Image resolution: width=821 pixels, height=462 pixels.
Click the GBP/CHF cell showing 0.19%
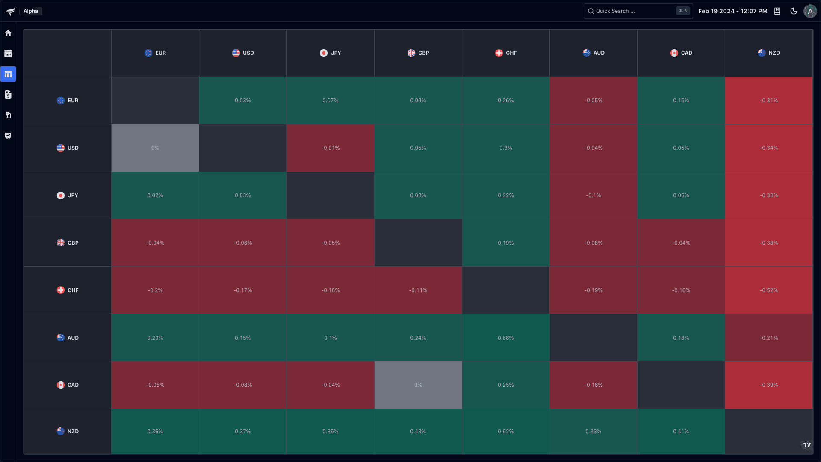[x=506, y=243]
